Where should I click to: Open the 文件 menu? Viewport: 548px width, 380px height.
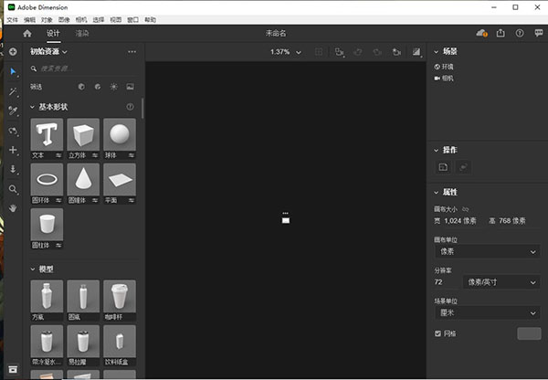coord(12,19)
